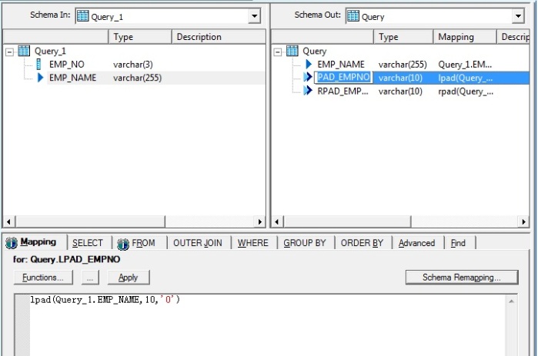Viewport: 538px width, 356px height.
Task: Open the SELECT tab
Action: pos(88,243)
